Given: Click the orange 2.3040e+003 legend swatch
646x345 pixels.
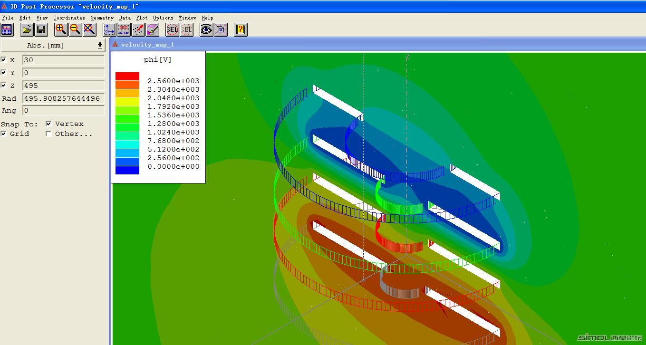Looking at the screenshot, I should click(x=127, y=85).
